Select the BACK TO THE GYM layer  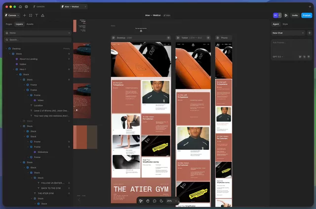click(x=51, y=188)
